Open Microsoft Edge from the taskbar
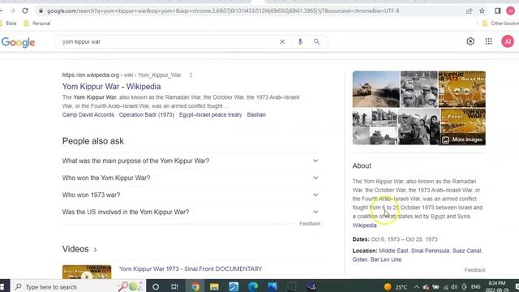519x292 pixels. [x=253, y=286]
